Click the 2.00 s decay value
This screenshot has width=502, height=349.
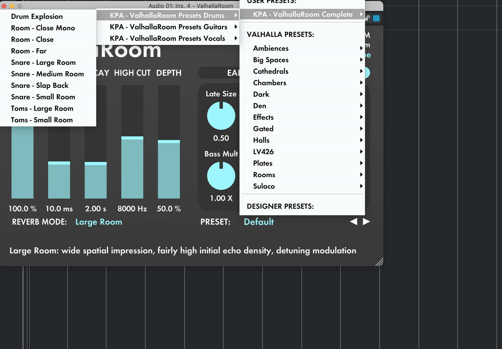coord(95,209)
